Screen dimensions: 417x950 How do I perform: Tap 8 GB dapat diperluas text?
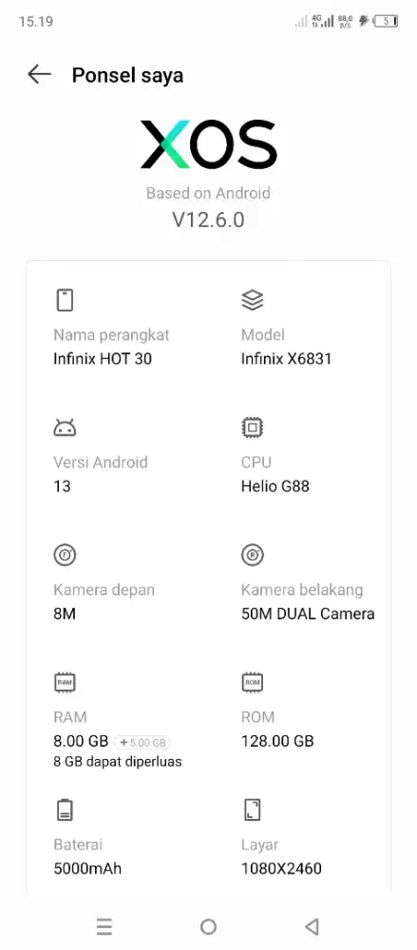pyautogui.click(x=118, y=762)
